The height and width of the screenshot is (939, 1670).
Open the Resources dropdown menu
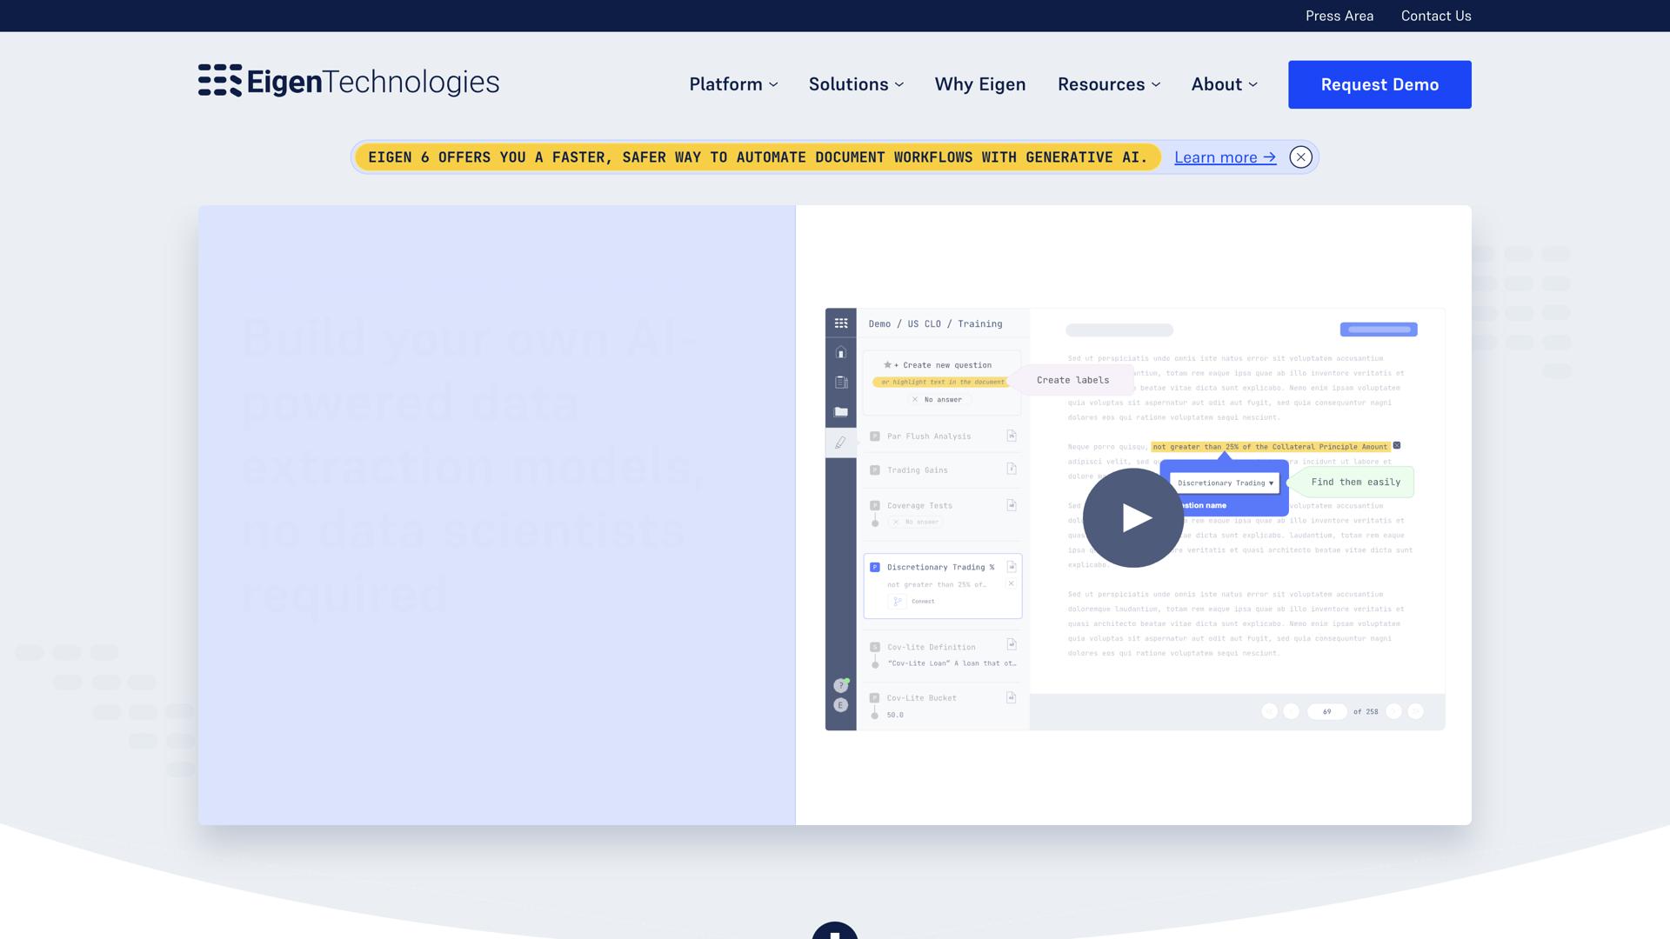click(1108, 84)
